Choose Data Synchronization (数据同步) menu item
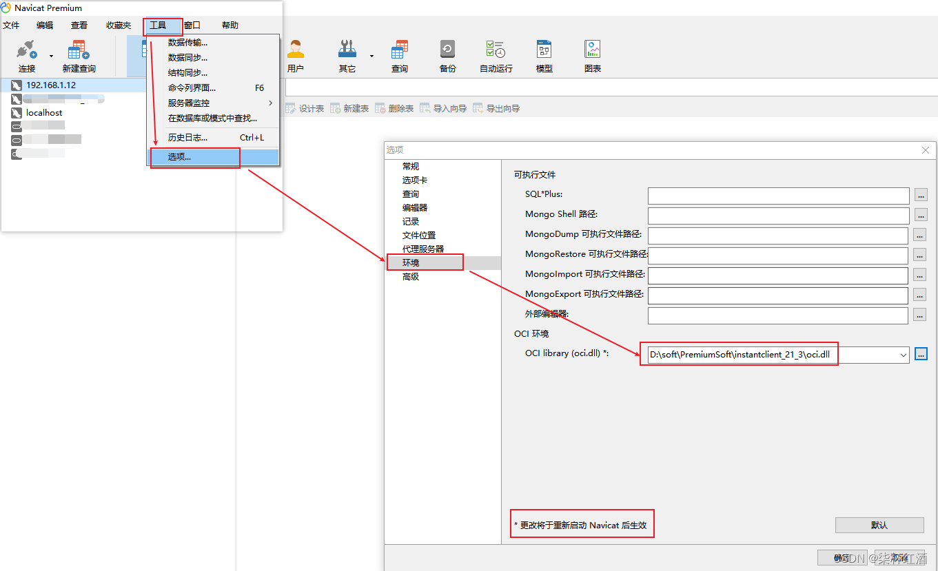Screen dimensions: 938x571 coord(213,58)
